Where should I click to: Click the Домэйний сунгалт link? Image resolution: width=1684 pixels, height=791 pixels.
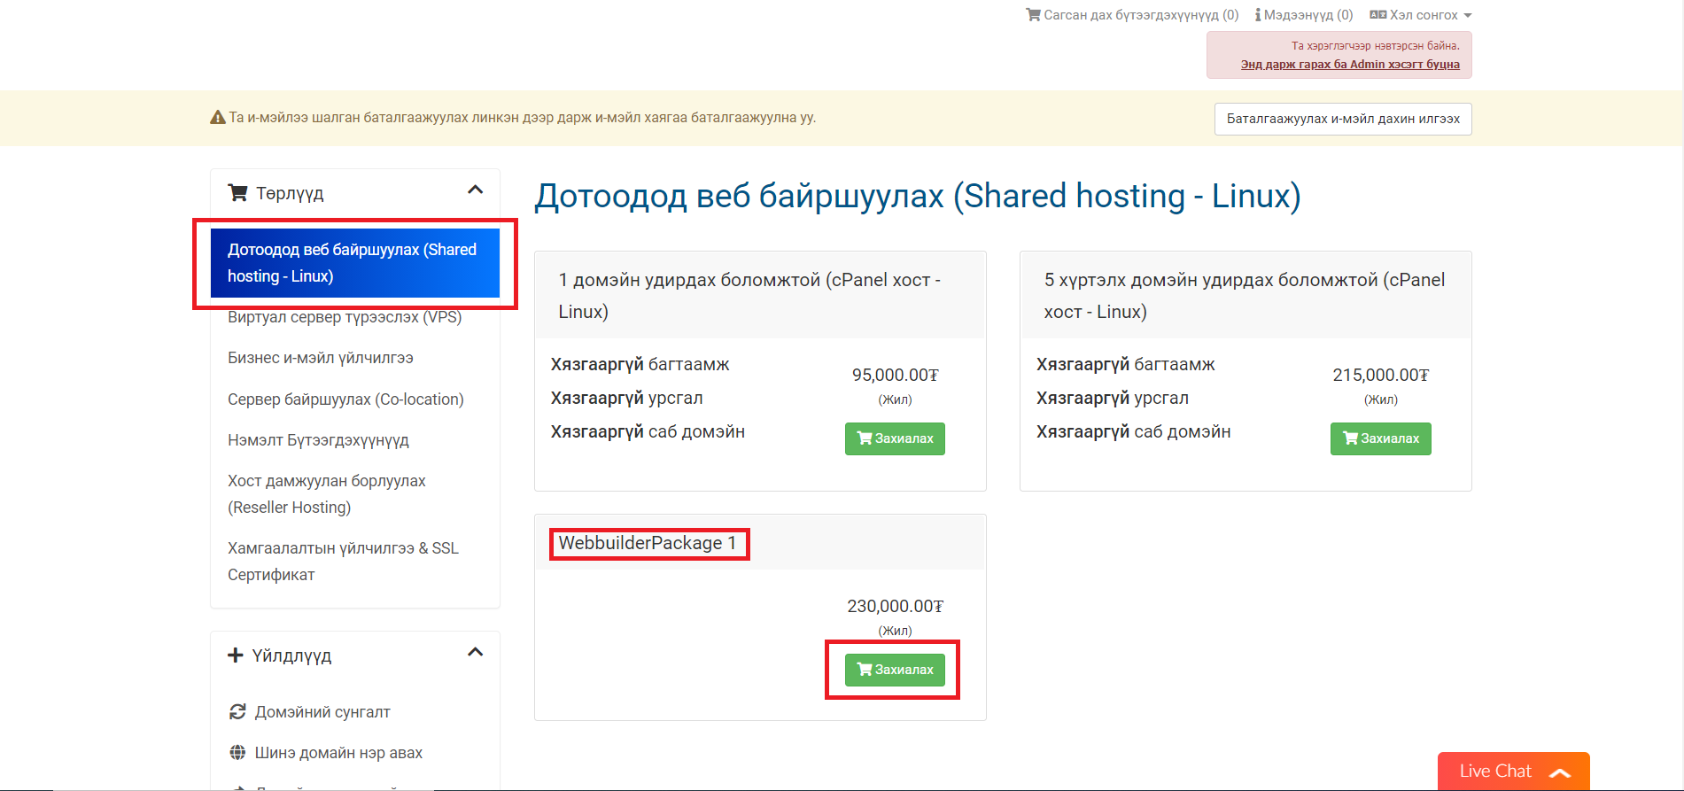click(x=322, y=712)
